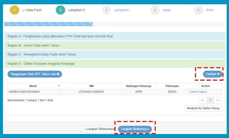Click the previous page << button
Image resolution: width=229 pixels, height=138 pixels.
[x=203, y=100]
